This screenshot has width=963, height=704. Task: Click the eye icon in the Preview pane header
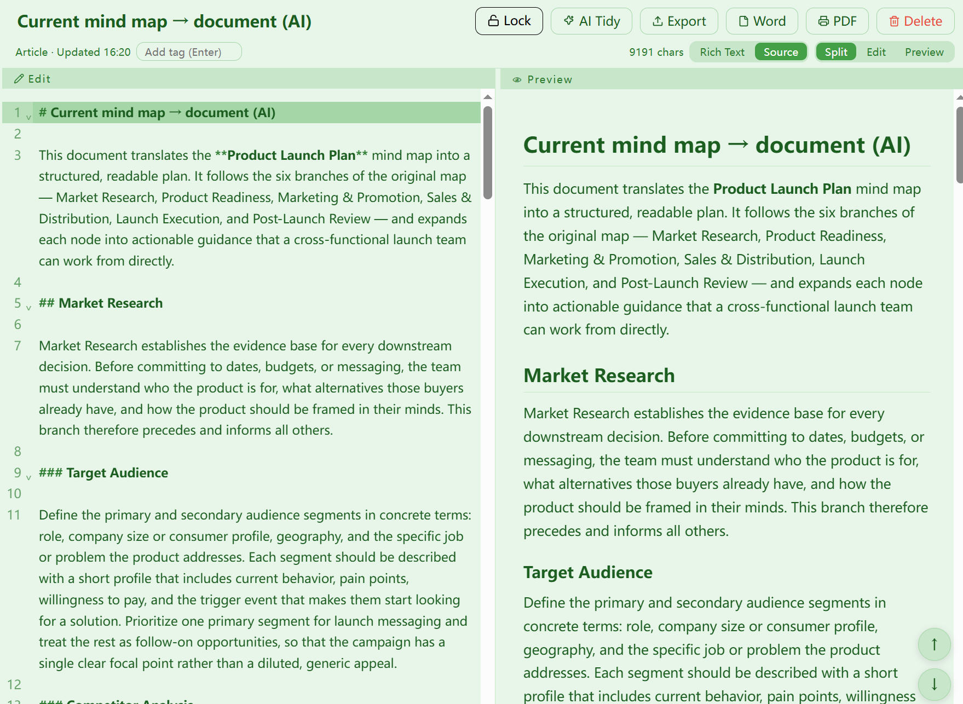click(x=517, y=80)
